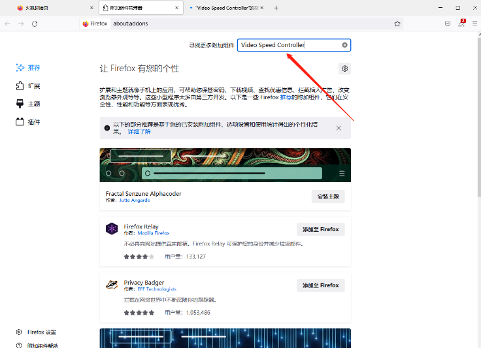This screenshot has width=481, height=348.
Task: Click the blue theme preview at bottom
Action: pyautogui.click(x=225, y=338)
